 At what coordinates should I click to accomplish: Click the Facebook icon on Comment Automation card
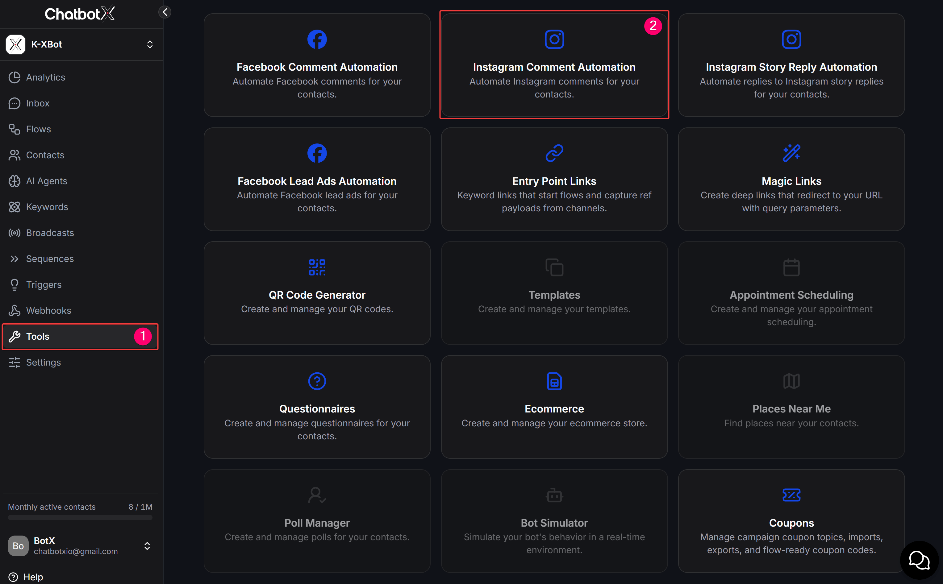[317, 39]
